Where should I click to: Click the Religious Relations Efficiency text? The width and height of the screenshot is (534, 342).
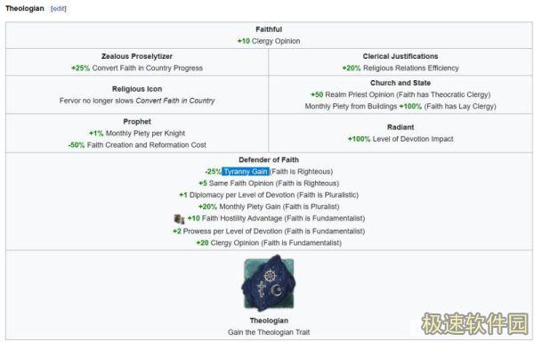tap(410, 68)
